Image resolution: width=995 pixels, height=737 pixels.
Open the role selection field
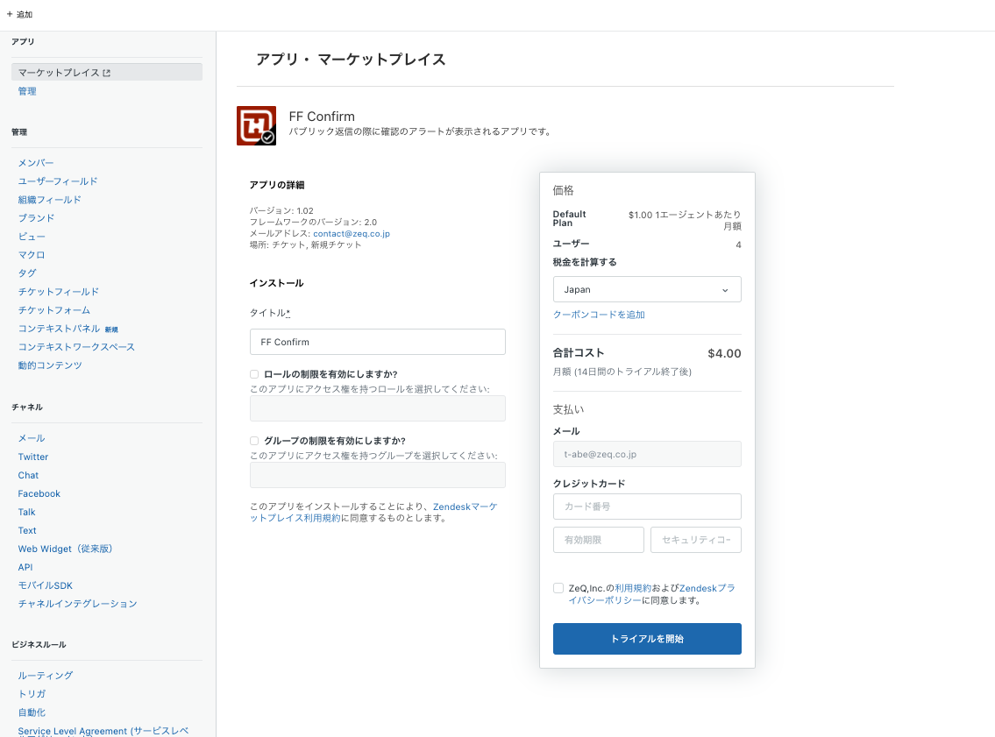click(378, 408)
